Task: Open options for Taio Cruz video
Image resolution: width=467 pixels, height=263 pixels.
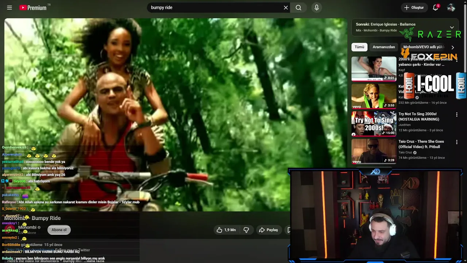Action: click(x=456, y=142)
